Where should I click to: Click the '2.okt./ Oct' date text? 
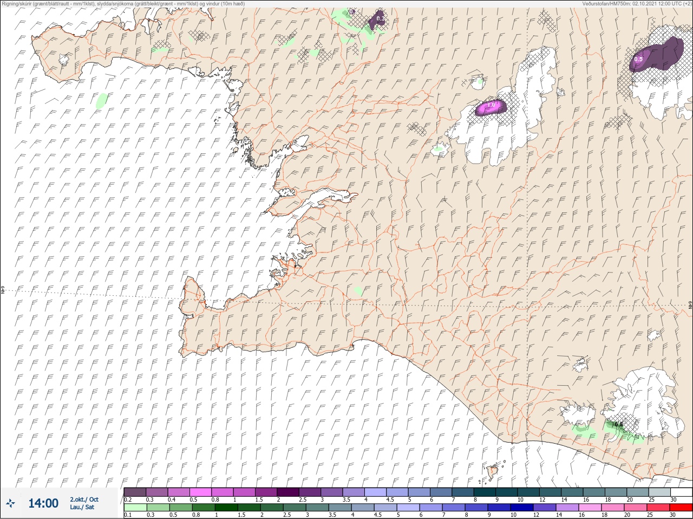(x=84, y=499)
